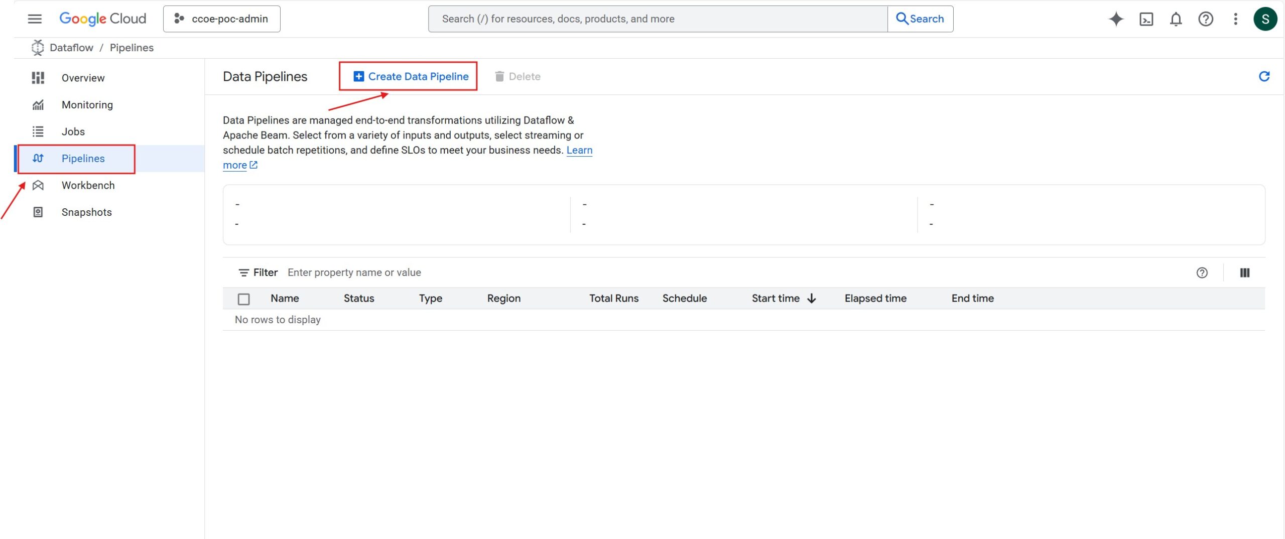Follow the Learn more link
Image resolution: width=1285 pixels, height=539 pixels.
[579, 150]
